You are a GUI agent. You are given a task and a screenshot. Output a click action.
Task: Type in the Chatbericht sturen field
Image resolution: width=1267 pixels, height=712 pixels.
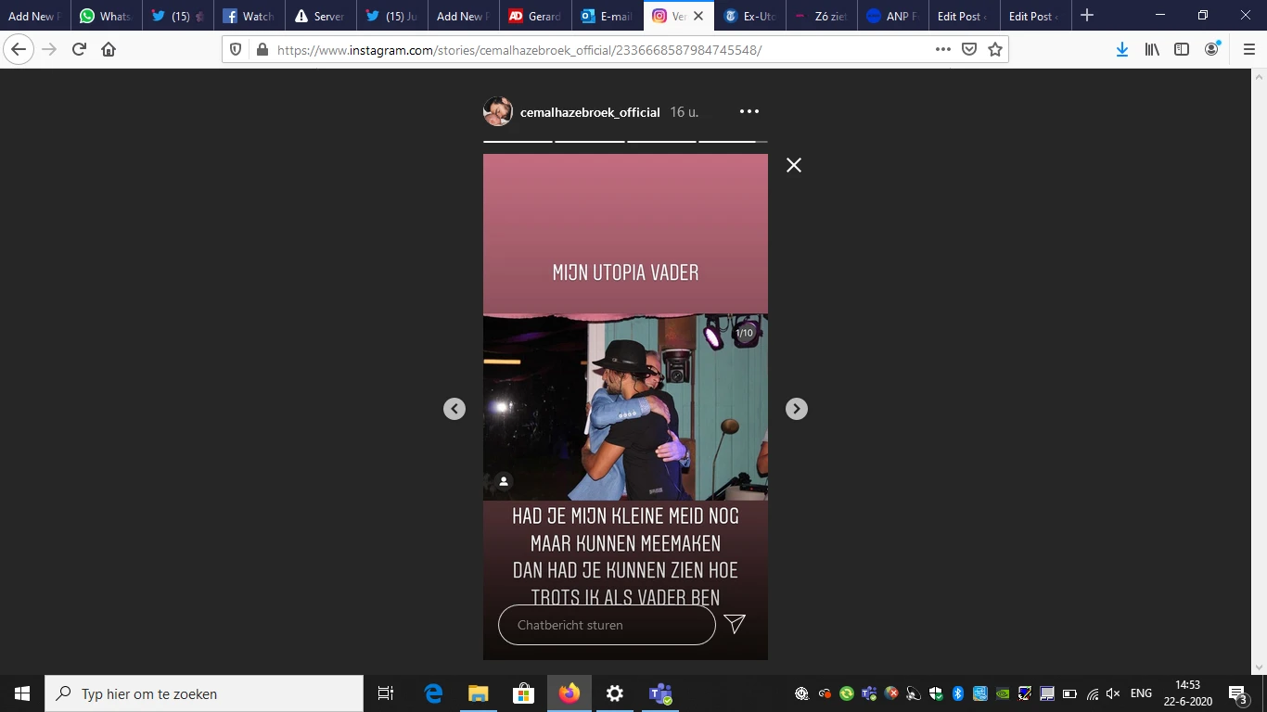click(607, 625)
